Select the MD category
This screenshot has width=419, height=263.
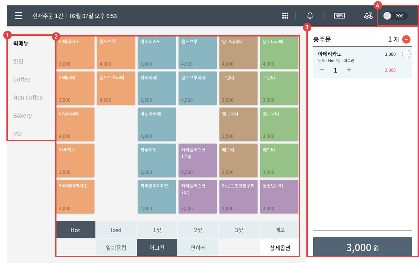coord(18,133)
